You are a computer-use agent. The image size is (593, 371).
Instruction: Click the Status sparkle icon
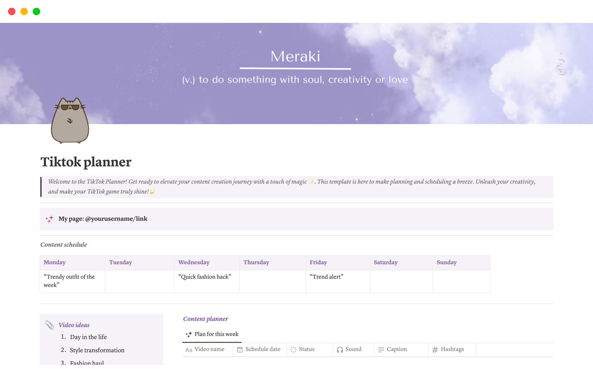tap(293, 350)
